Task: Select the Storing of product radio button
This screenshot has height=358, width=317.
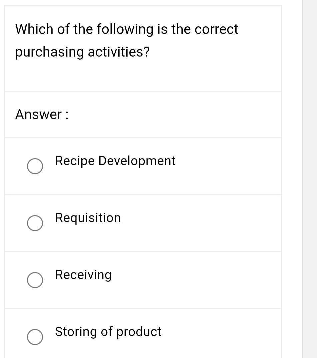Action: click(35, 337)
